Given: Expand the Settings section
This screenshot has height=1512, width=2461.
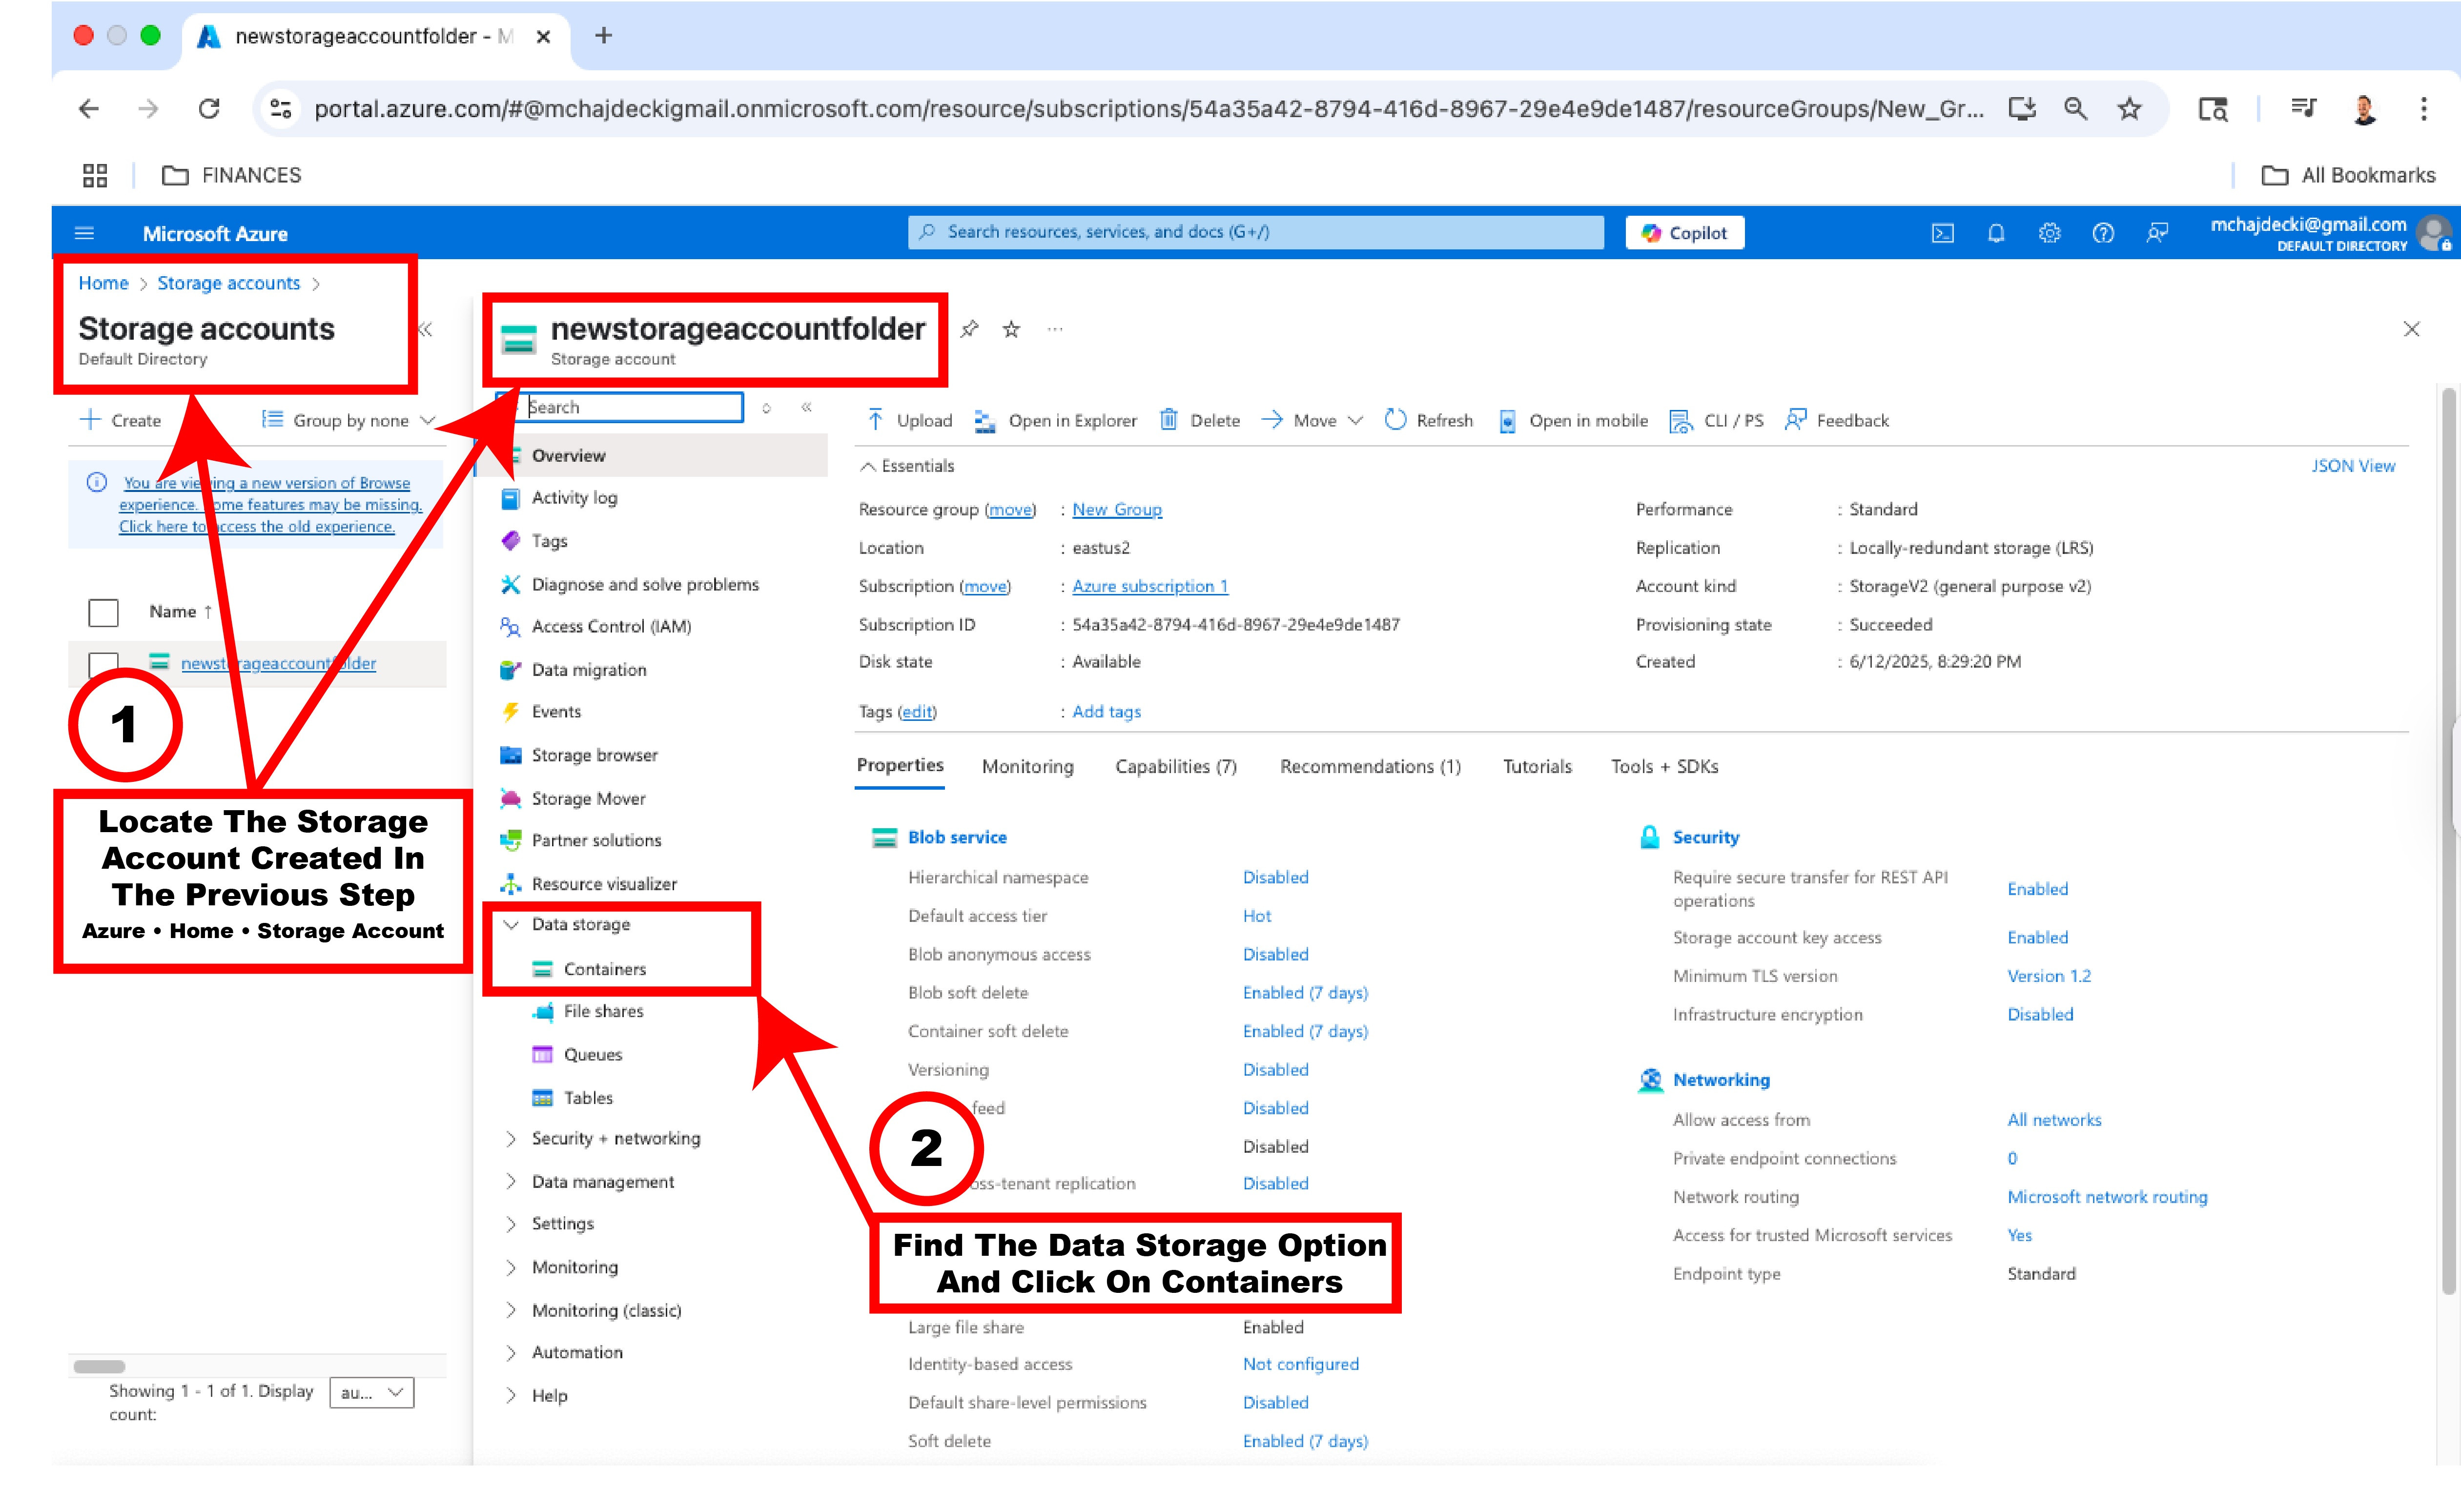Looking at the screenshot, I should (x=511, y=1224).
